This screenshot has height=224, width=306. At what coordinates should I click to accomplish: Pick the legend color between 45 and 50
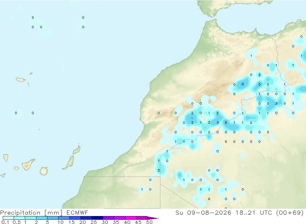click(142, 218)
